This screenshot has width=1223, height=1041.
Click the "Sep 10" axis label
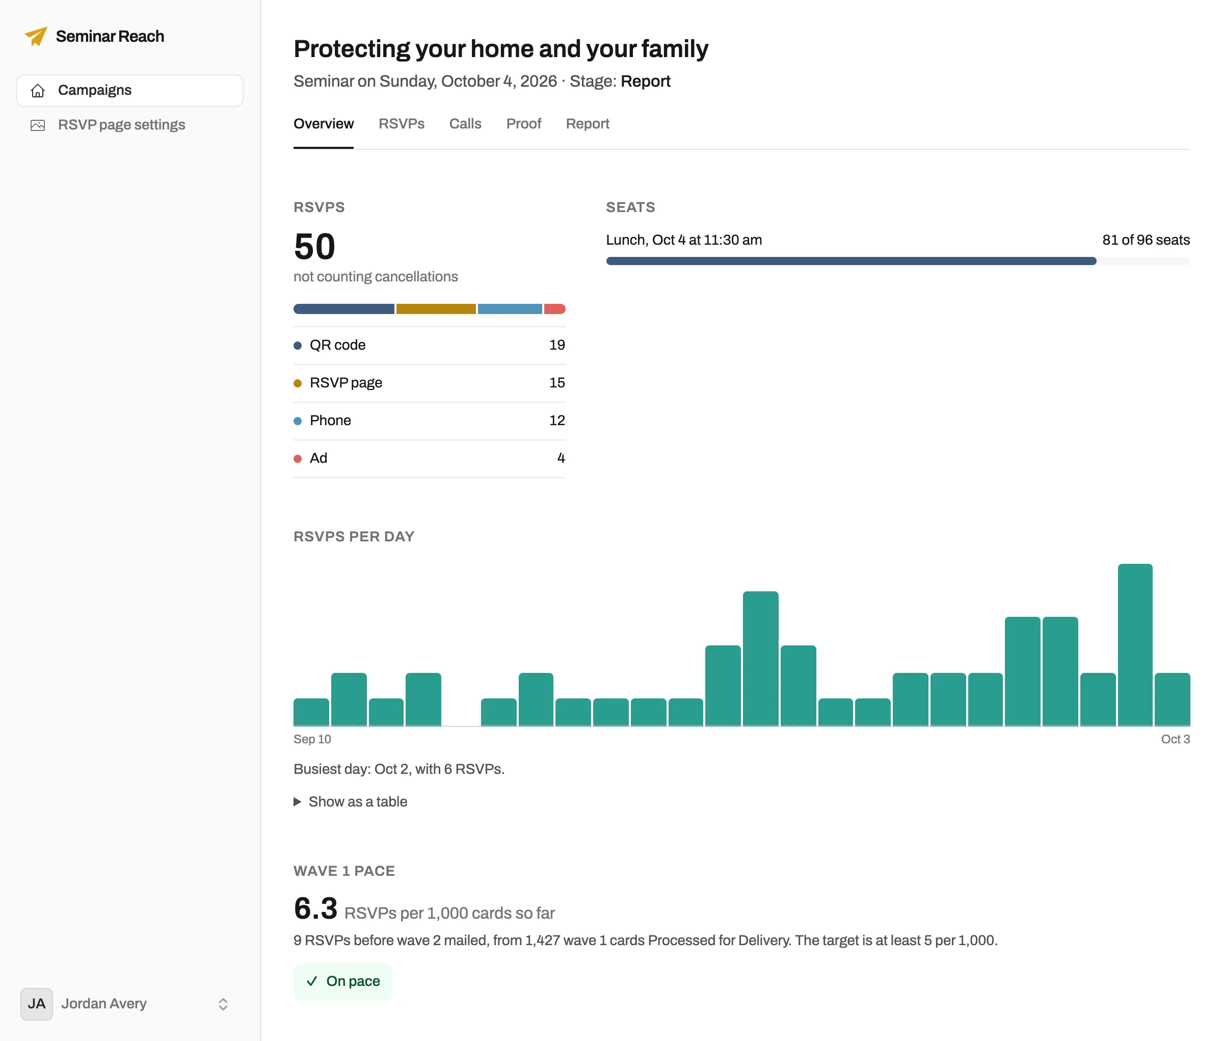pos(312,739)
